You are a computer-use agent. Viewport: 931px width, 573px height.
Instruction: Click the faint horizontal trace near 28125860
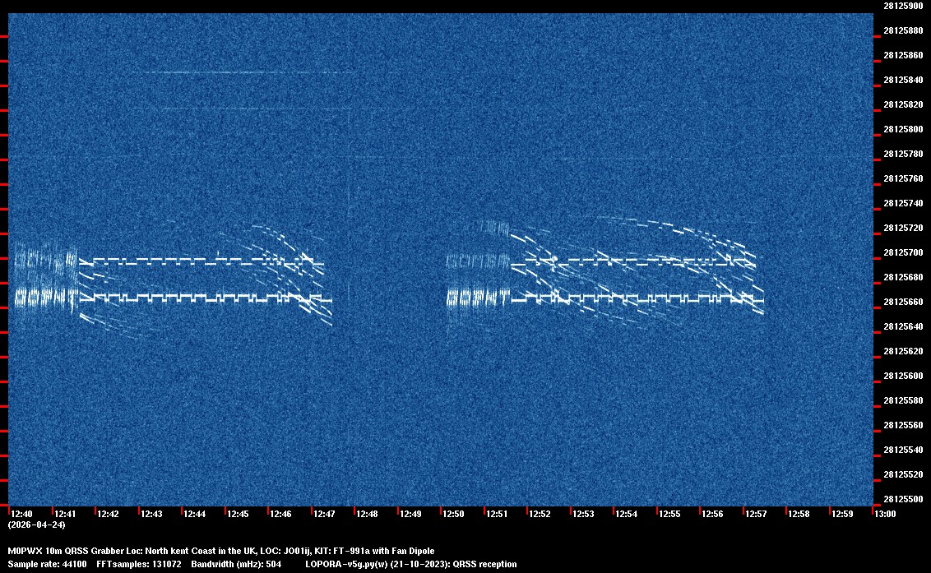247,72
